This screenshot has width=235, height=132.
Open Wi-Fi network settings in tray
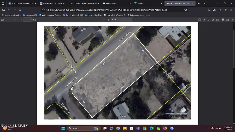[212, 128]
